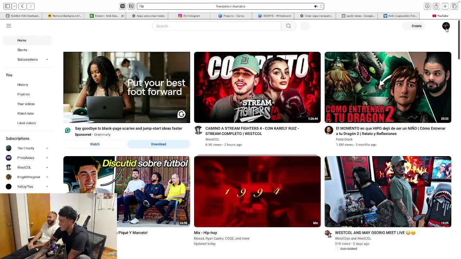The width and height of the screenshot is (461, 259).
Task: Open WestCOL channel in subscriptions list
Action: (27, 167)
